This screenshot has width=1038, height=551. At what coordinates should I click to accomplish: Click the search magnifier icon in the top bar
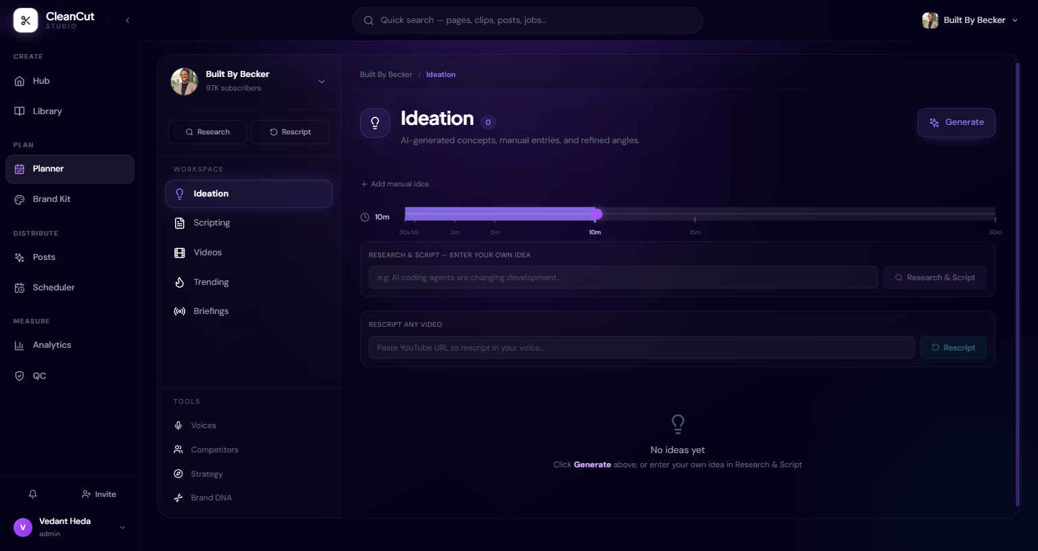pos(369,20)
